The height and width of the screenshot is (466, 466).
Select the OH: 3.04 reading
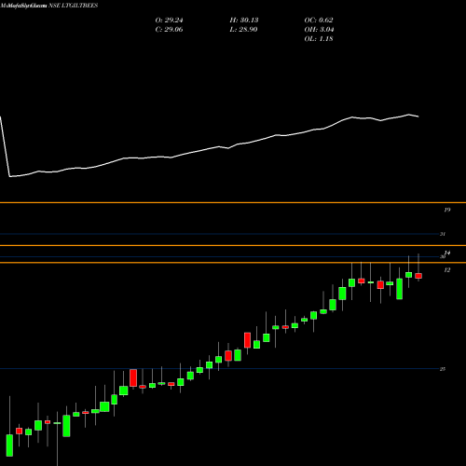(x=319, y=30)
